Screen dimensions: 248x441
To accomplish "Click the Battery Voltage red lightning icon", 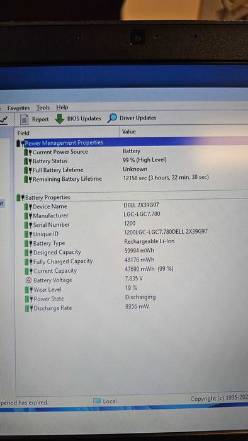I will (x=29, y=280).
